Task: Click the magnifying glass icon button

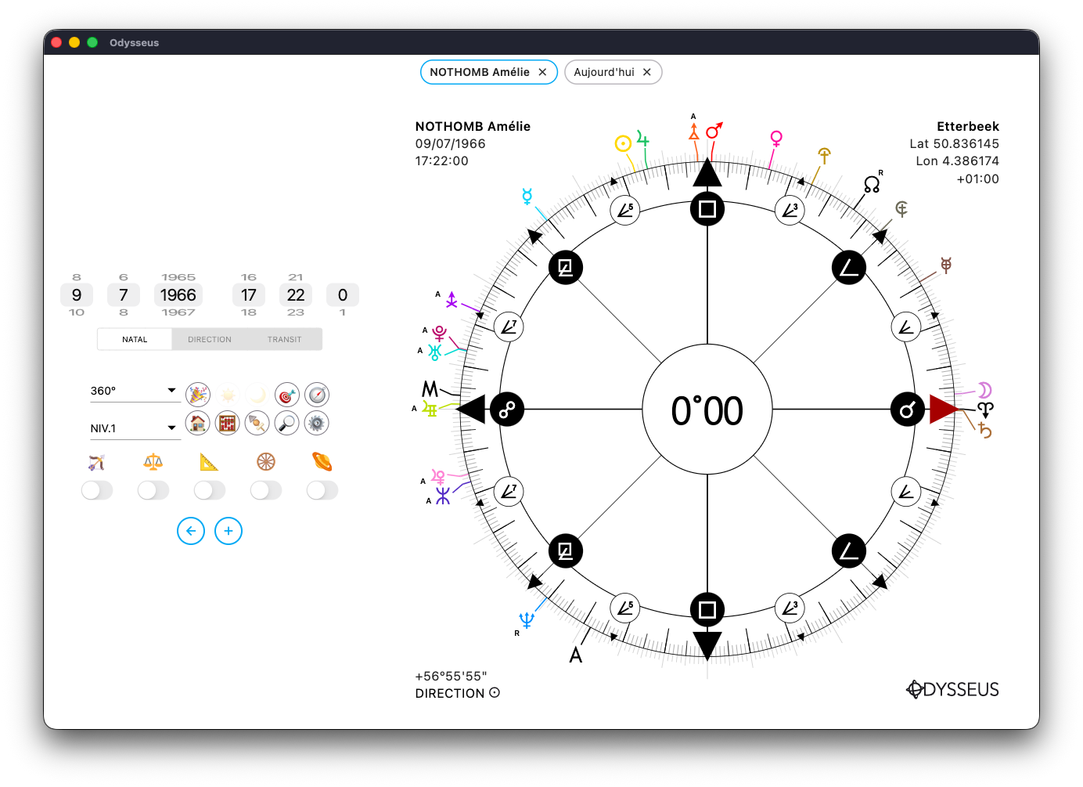Action: [287, 424]
